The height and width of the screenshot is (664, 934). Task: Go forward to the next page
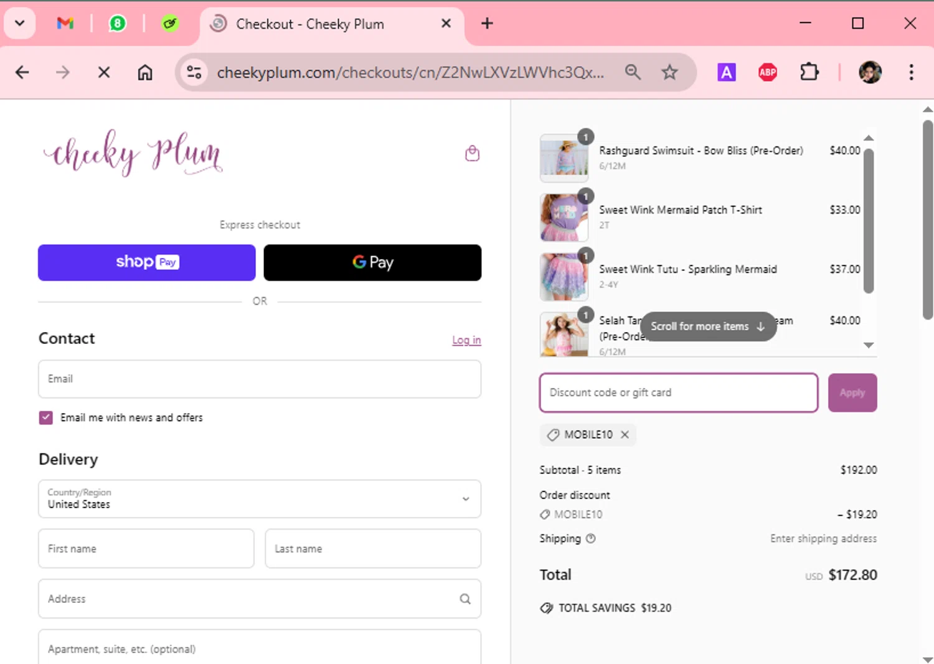[x=63, y=72]
